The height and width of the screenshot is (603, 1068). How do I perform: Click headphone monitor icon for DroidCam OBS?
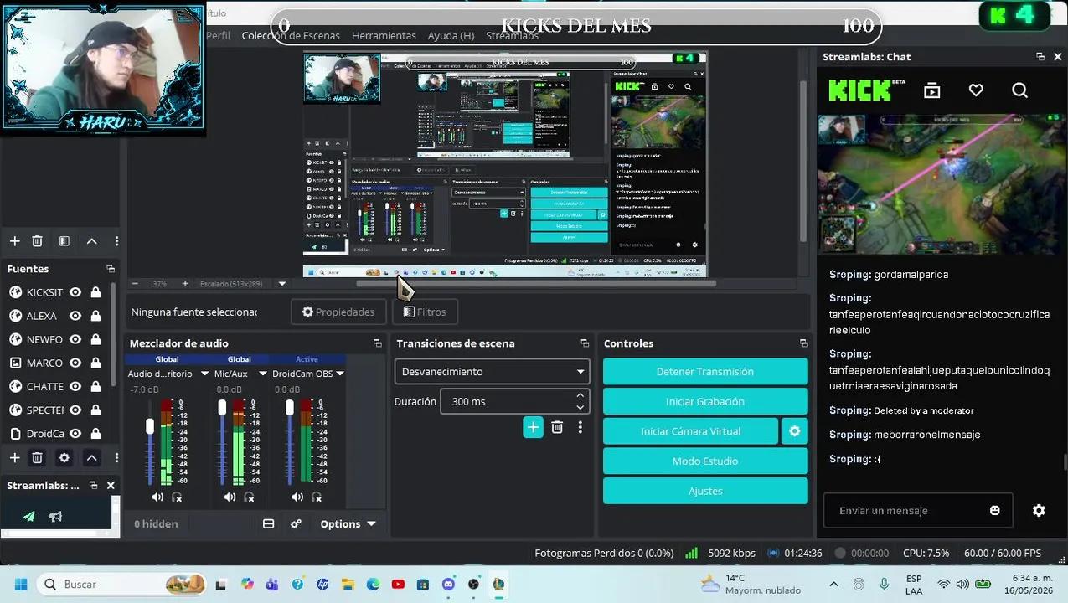coord(317,497)
